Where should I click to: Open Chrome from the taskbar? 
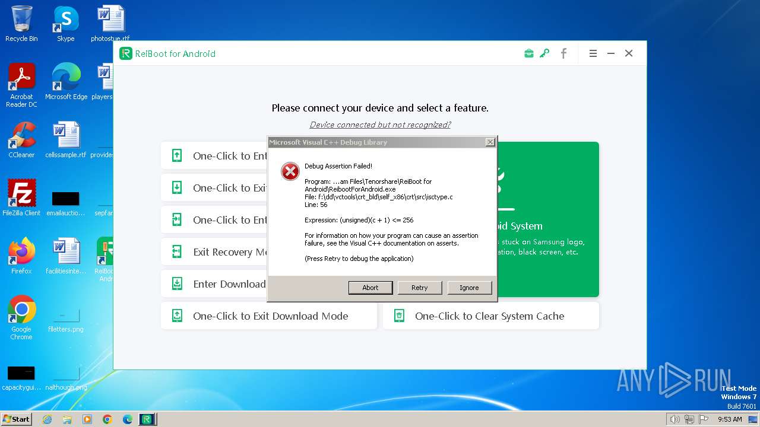pyautogui.click(x=107, y=419)
